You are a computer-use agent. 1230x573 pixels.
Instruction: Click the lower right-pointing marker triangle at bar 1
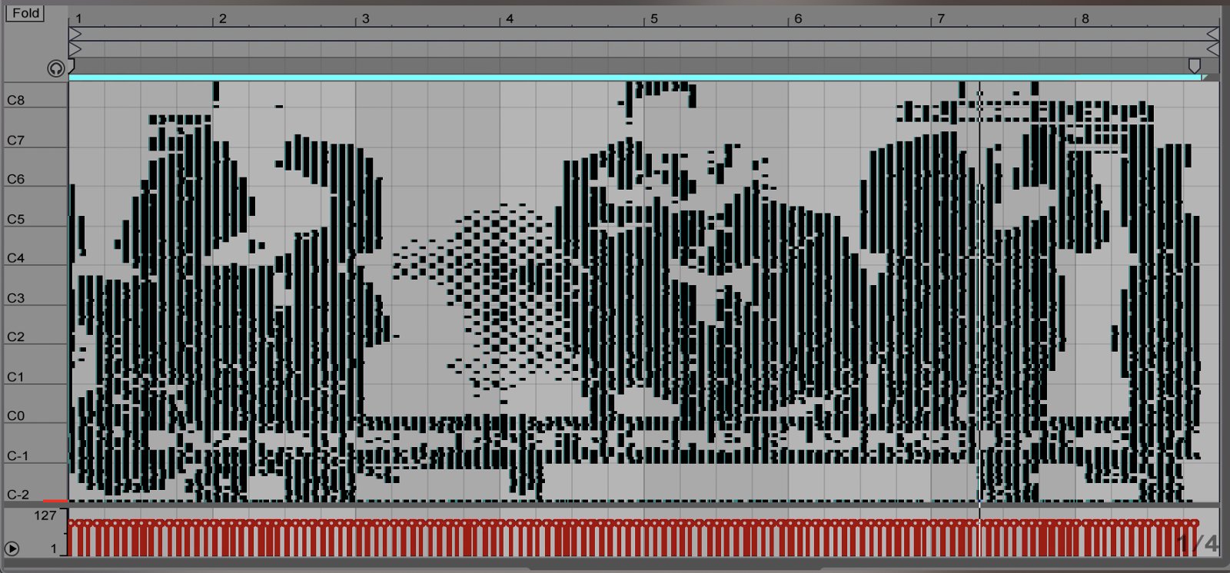[x=75, y=48]
